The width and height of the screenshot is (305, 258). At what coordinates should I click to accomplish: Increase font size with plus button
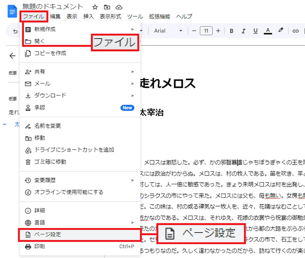(x=218, y=31)
